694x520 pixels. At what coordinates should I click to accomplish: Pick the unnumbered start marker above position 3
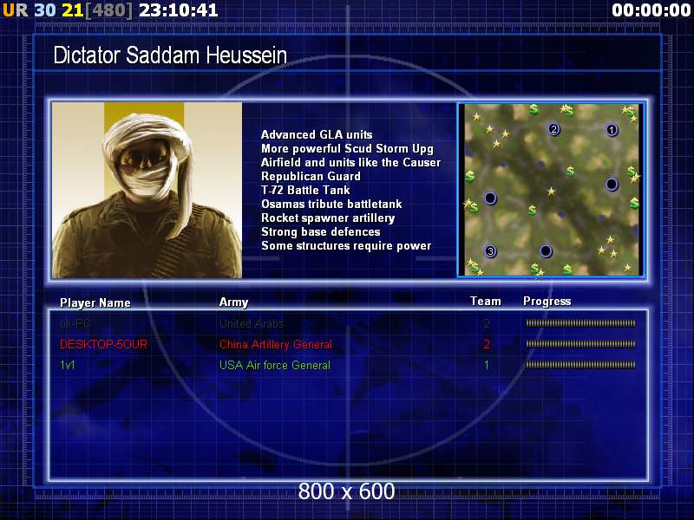point(490,198)
